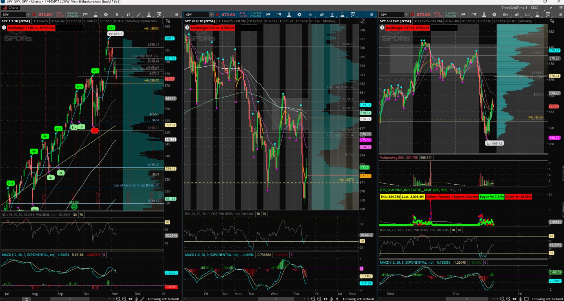The height and width of the screenshot is (301, 564).
Task: Open Edit Studies flask in left chart
Action: 95,14
